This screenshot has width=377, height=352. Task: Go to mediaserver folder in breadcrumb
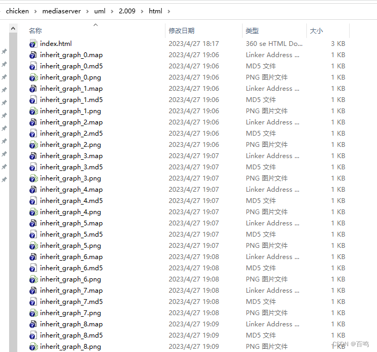[x=62, y=11]
